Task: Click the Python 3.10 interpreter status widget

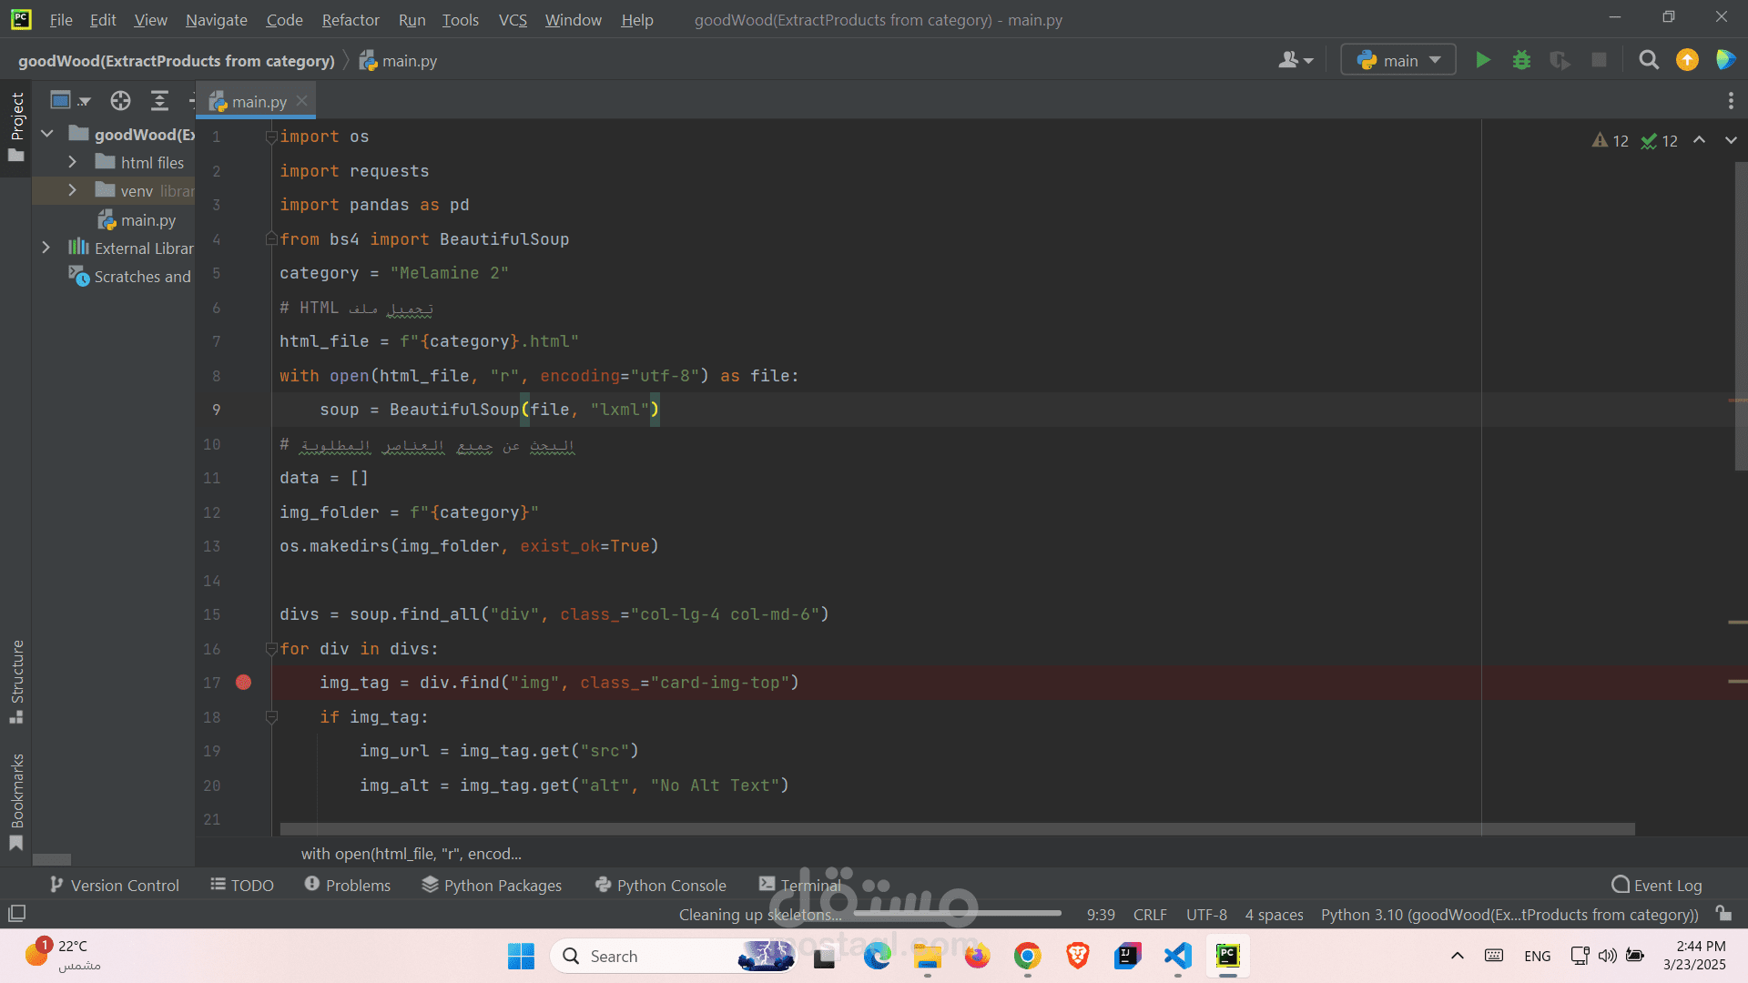Action: click(x=1509, y=915)
